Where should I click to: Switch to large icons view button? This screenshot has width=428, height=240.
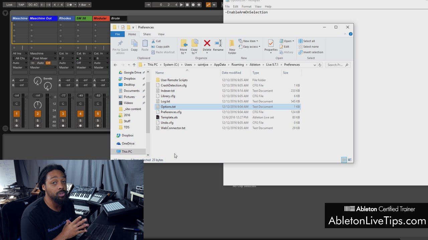point(350,160)
